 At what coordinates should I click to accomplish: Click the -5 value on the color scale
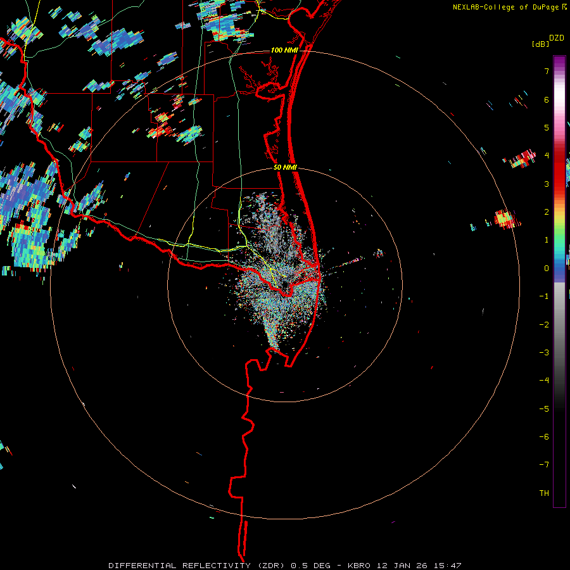click(544, 409)
